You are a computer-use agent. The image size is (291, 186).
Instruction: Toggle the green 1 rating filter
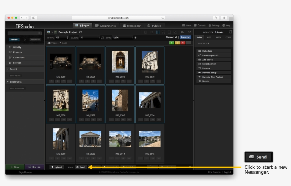coord(171,43)
